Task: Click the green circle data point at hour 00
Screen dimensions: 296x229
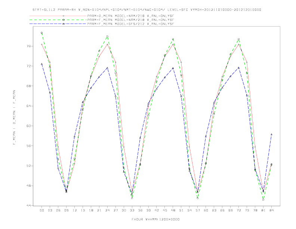Action: pyautogui.click(x=42, y=33)
